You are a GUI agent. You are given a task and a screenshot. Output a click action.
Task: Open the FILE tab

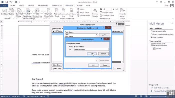pyautogui.click(x=4, y=5)
